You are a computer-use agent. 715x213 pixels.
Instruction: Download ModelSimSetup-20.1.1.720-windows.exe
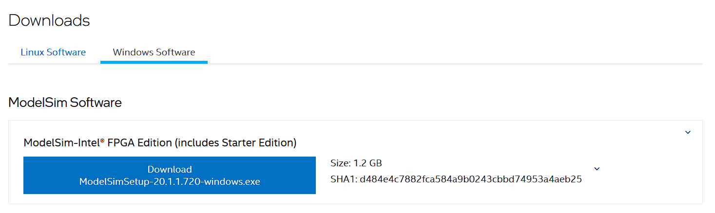click(x=170, y=175)
